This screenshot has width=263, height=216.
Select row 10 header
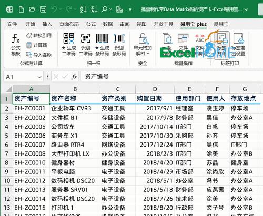pyautogui.click(x=6, y=181)
